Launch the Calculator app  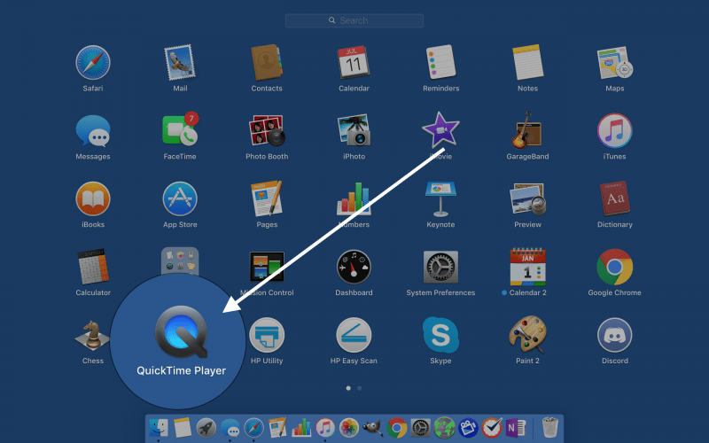pyautogui.click(x=93, y=267)
